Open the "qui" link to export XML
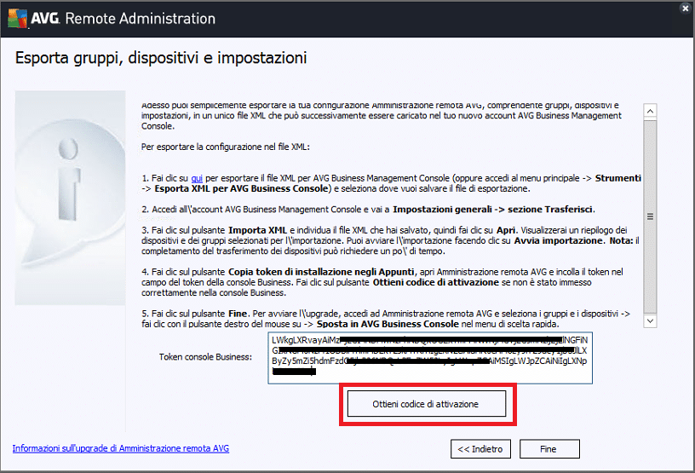Screen dimensions: 695x473 (x=197, y=178)
